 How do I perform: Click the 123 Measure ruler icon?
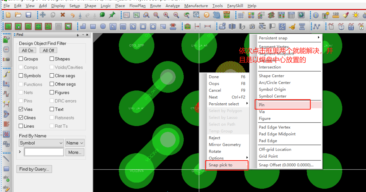click(x=336, y=15)
